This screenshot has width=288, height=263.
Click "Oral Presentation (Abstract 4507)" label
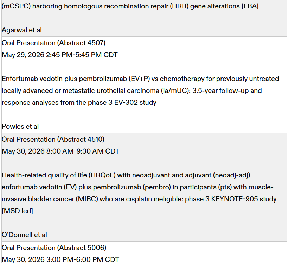[53, 43]
